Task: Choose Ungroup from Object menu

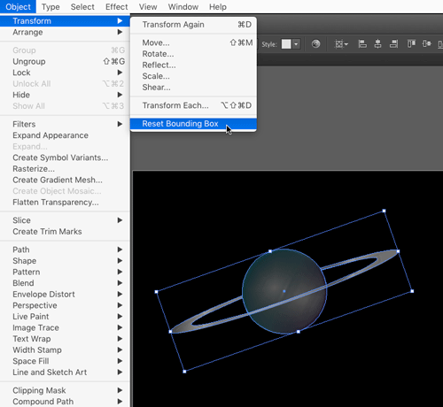Action: [65, 61]
